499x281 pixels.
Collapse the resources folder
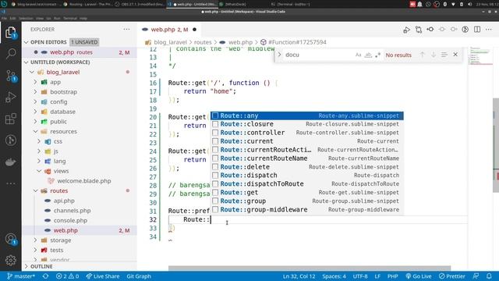coord(35,132)
